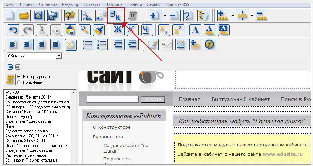
Task: Save using the floppy disk icon
Action: 39,16
